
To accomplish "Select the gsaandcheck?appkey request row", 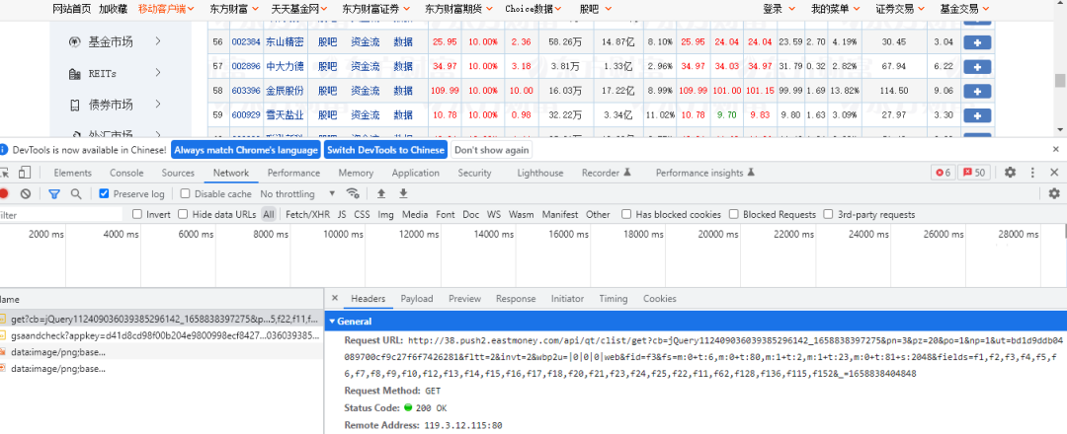I will [x=162, y=334].
